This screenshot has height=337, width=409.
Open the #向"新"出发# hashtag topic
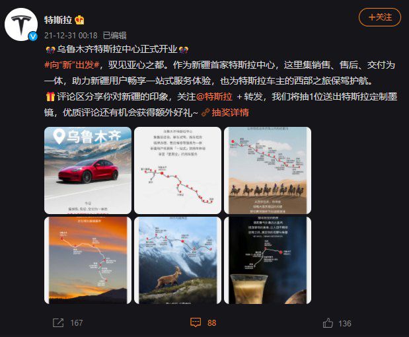72,65
